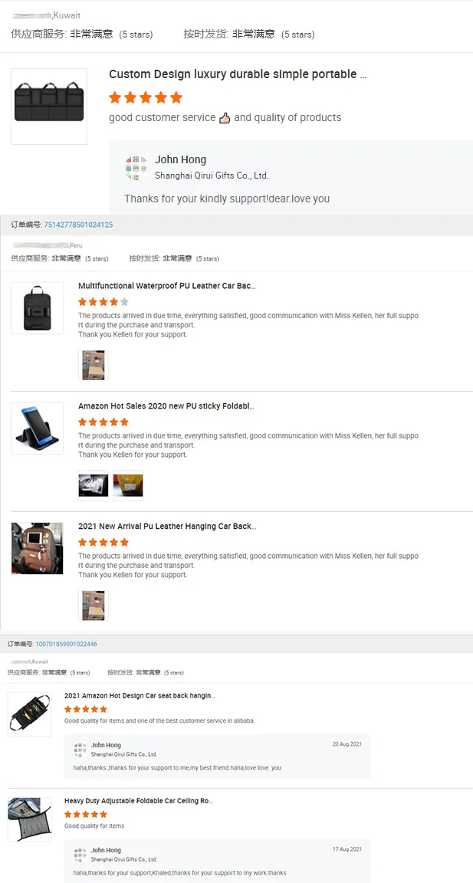Open 2021 New Arrival Pu Leather title
The image size is (473, 883).
(166, 527)
